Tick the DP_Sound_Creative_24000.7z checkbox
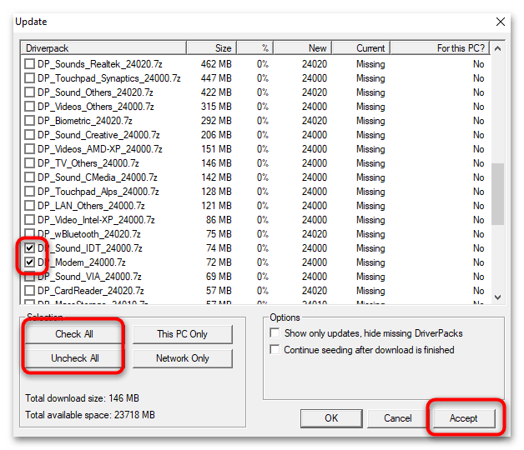524x450 pixels. coord(30,135)
